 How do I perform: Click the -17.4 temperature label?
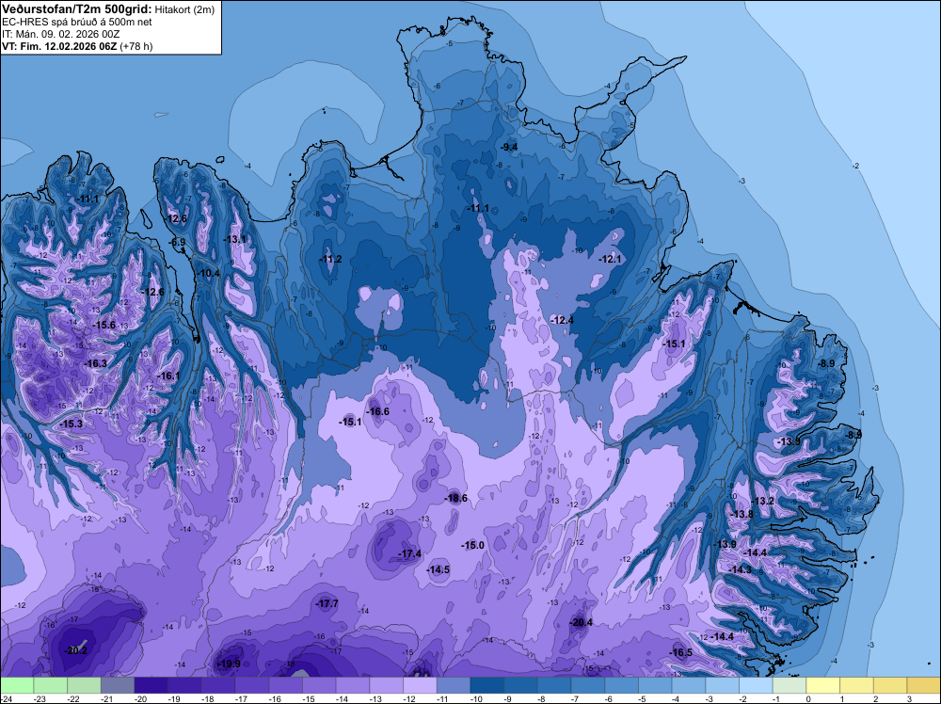click(x=410, y=553)
